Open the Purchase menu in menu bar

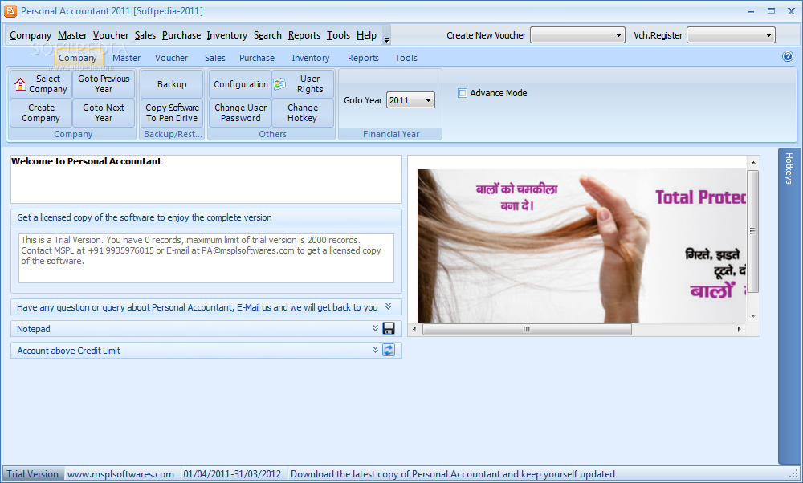(181, 35)
